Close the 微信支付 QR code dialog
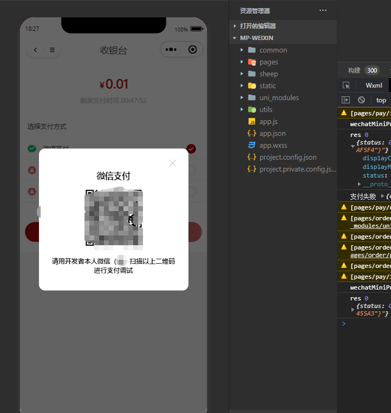 pos(173,163)
